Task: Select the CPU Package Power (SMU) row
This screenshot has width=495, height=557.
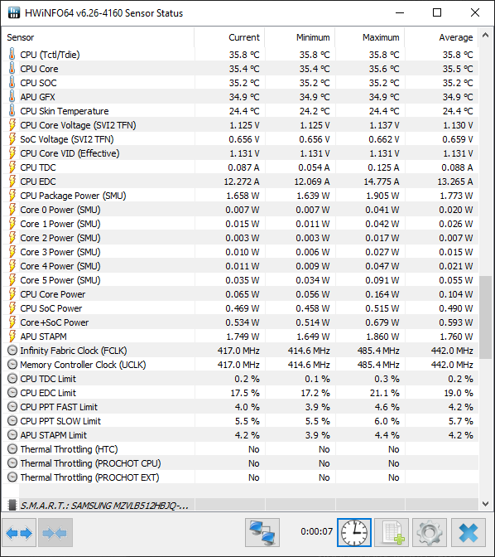Action: [x=240, y=196]
